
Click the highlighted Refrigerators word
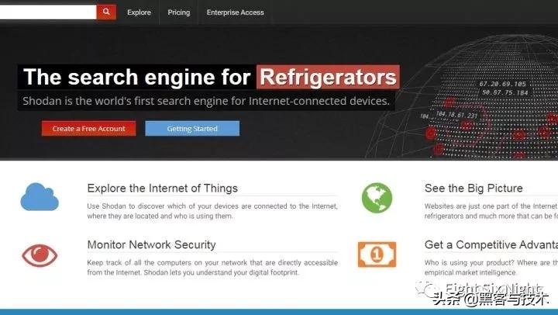(x=328, y=77)
